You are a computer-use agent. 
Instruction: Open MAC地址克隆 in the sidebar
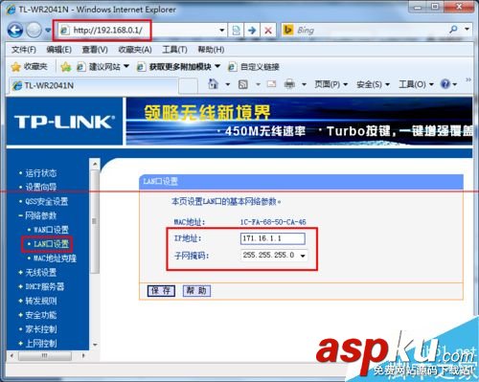[55, 258]
